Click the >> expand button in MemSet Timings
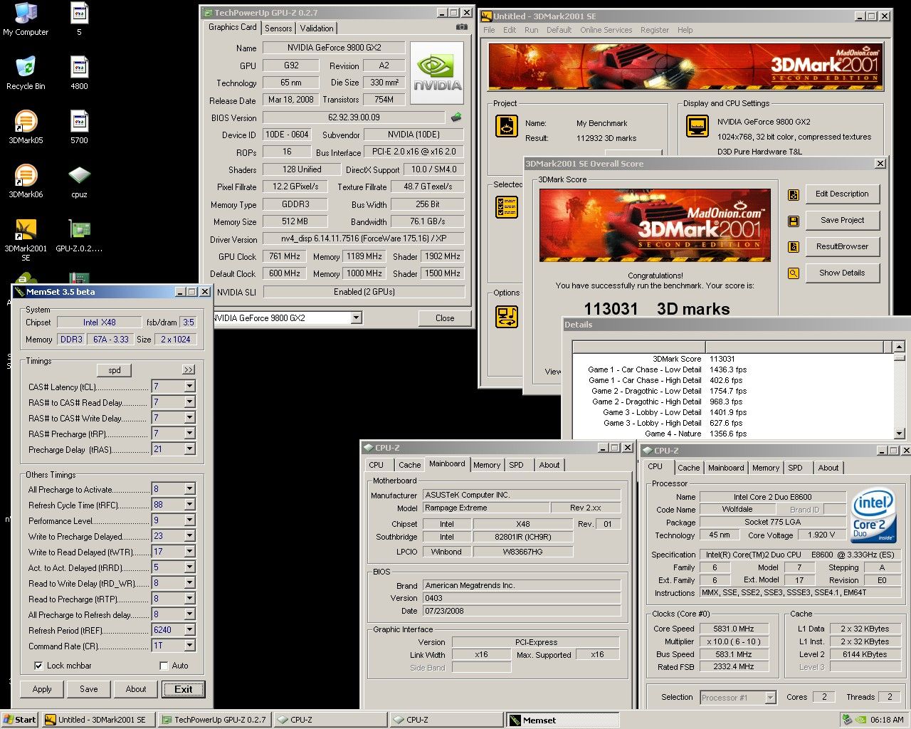Screen dimensions: 911x729 (x=189, y=370)
